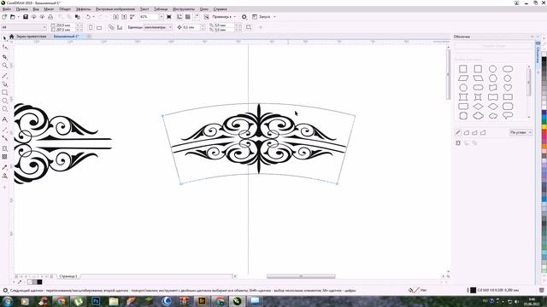The height and width of the screenshot is (307, 547).
Task: Click the Export icon
Action: click(x=124, y=17)
